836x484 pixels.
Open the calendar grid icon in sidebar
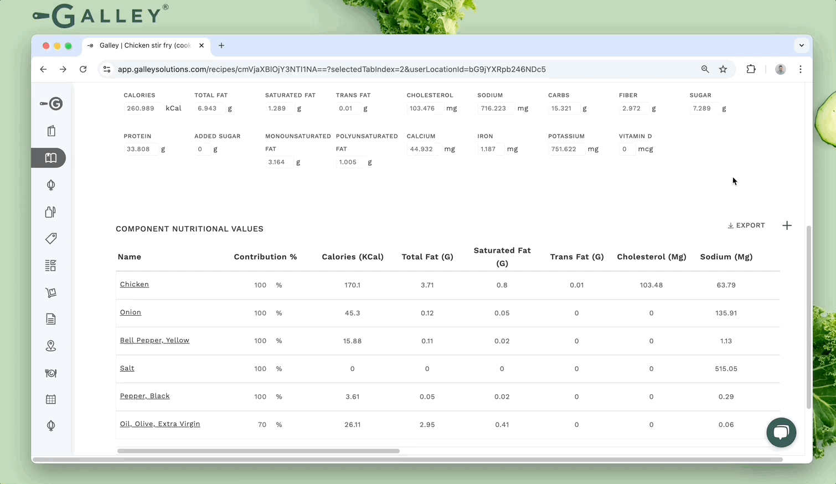point(51,399)
